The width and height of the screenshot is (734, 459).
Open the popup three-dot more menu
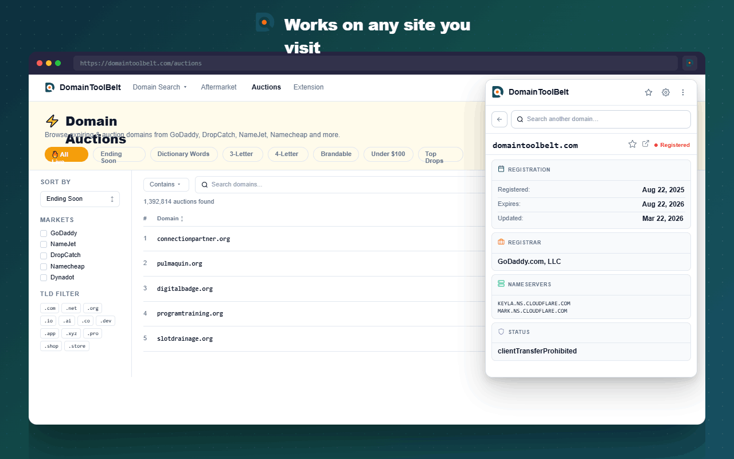click(683, 92)
